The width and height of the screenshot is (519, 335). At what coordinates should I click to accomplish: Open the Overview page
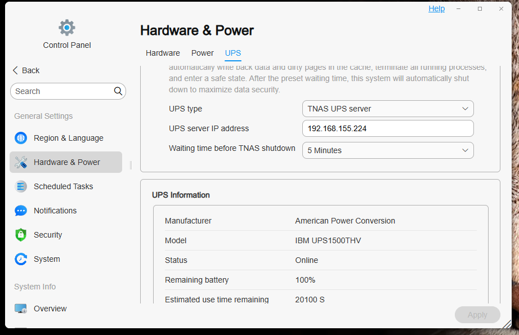tap(66, 309)
